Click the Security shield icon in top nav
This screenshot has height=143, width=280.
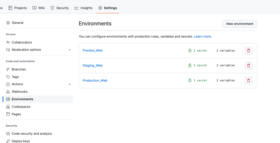(52, 8)
